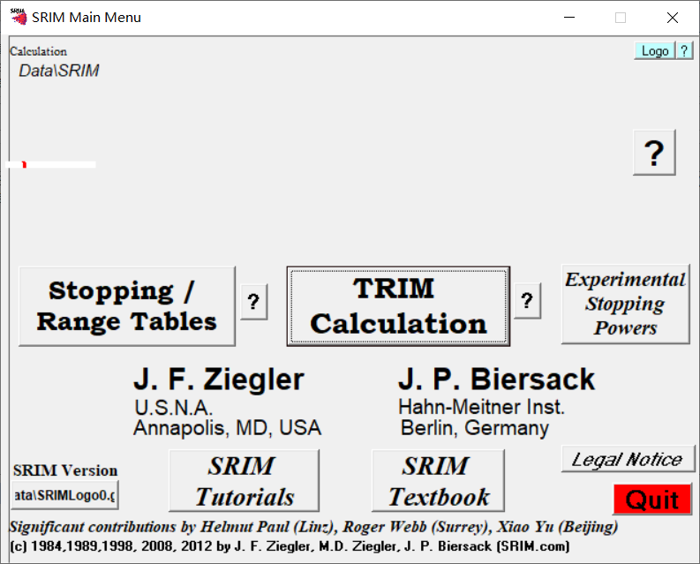
Task: Minimize the SRIM Main Menu window
Action: pos(569,18)
